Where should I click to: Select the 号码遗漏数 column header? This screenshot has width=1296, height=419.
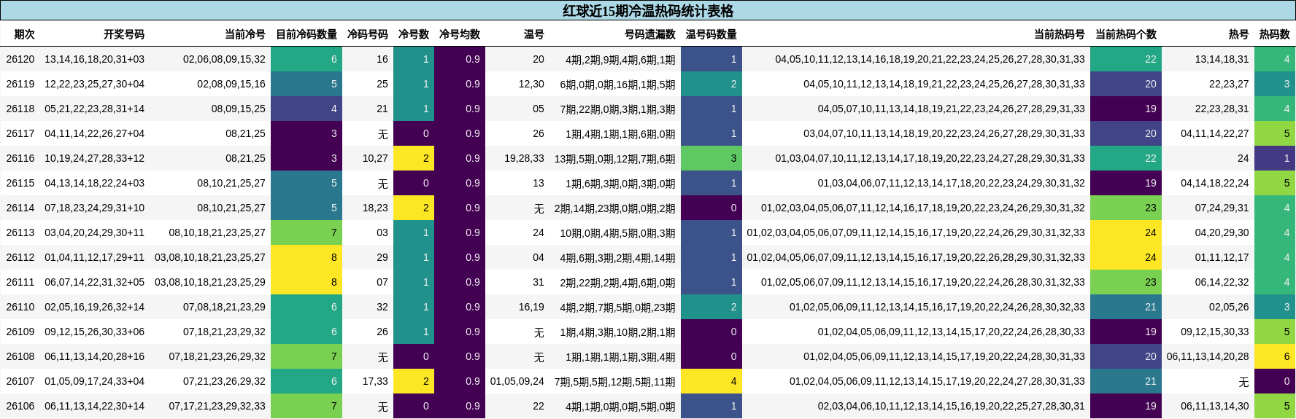click(650, 34)
